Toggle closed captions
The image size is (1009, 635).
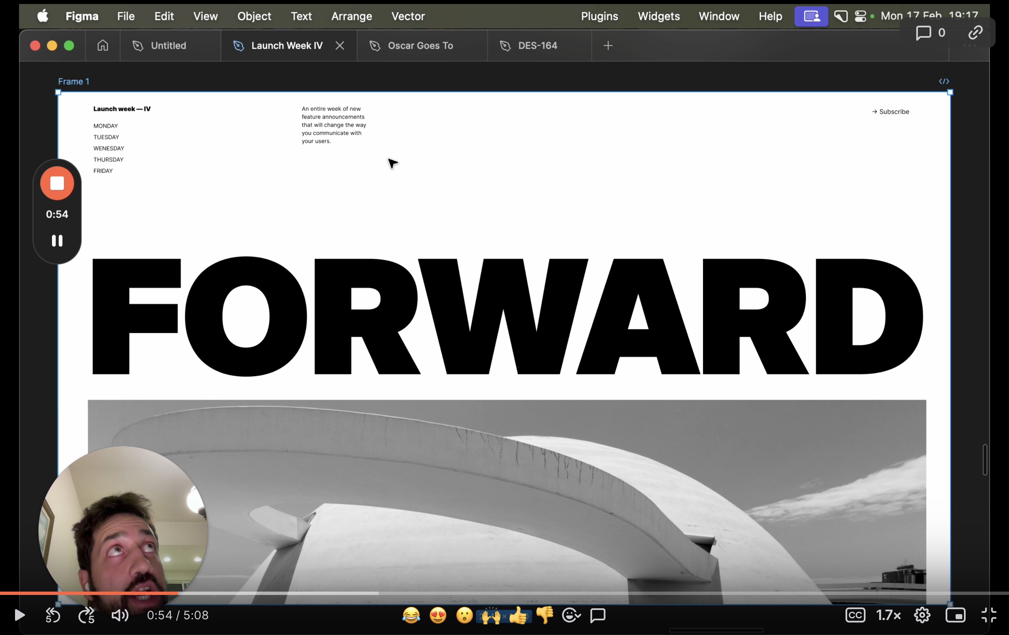[855, 615]
